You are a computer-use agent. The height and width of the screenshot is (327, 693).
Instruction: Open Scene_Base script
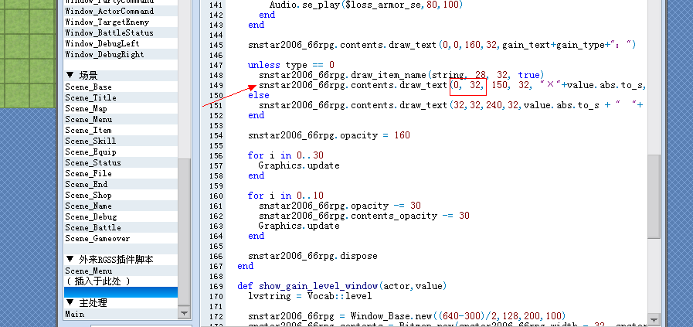[x=121, y=87]
